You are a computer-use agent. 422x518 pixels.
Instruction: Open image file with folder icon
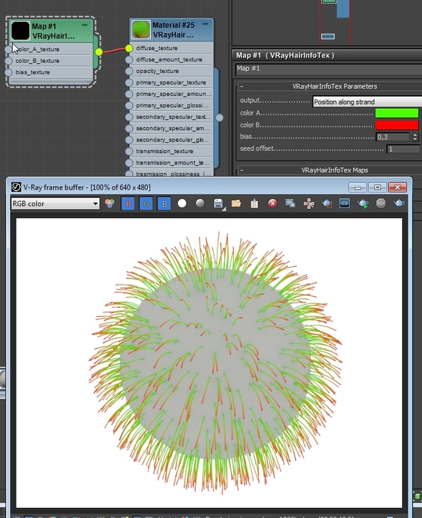point(236,203)
